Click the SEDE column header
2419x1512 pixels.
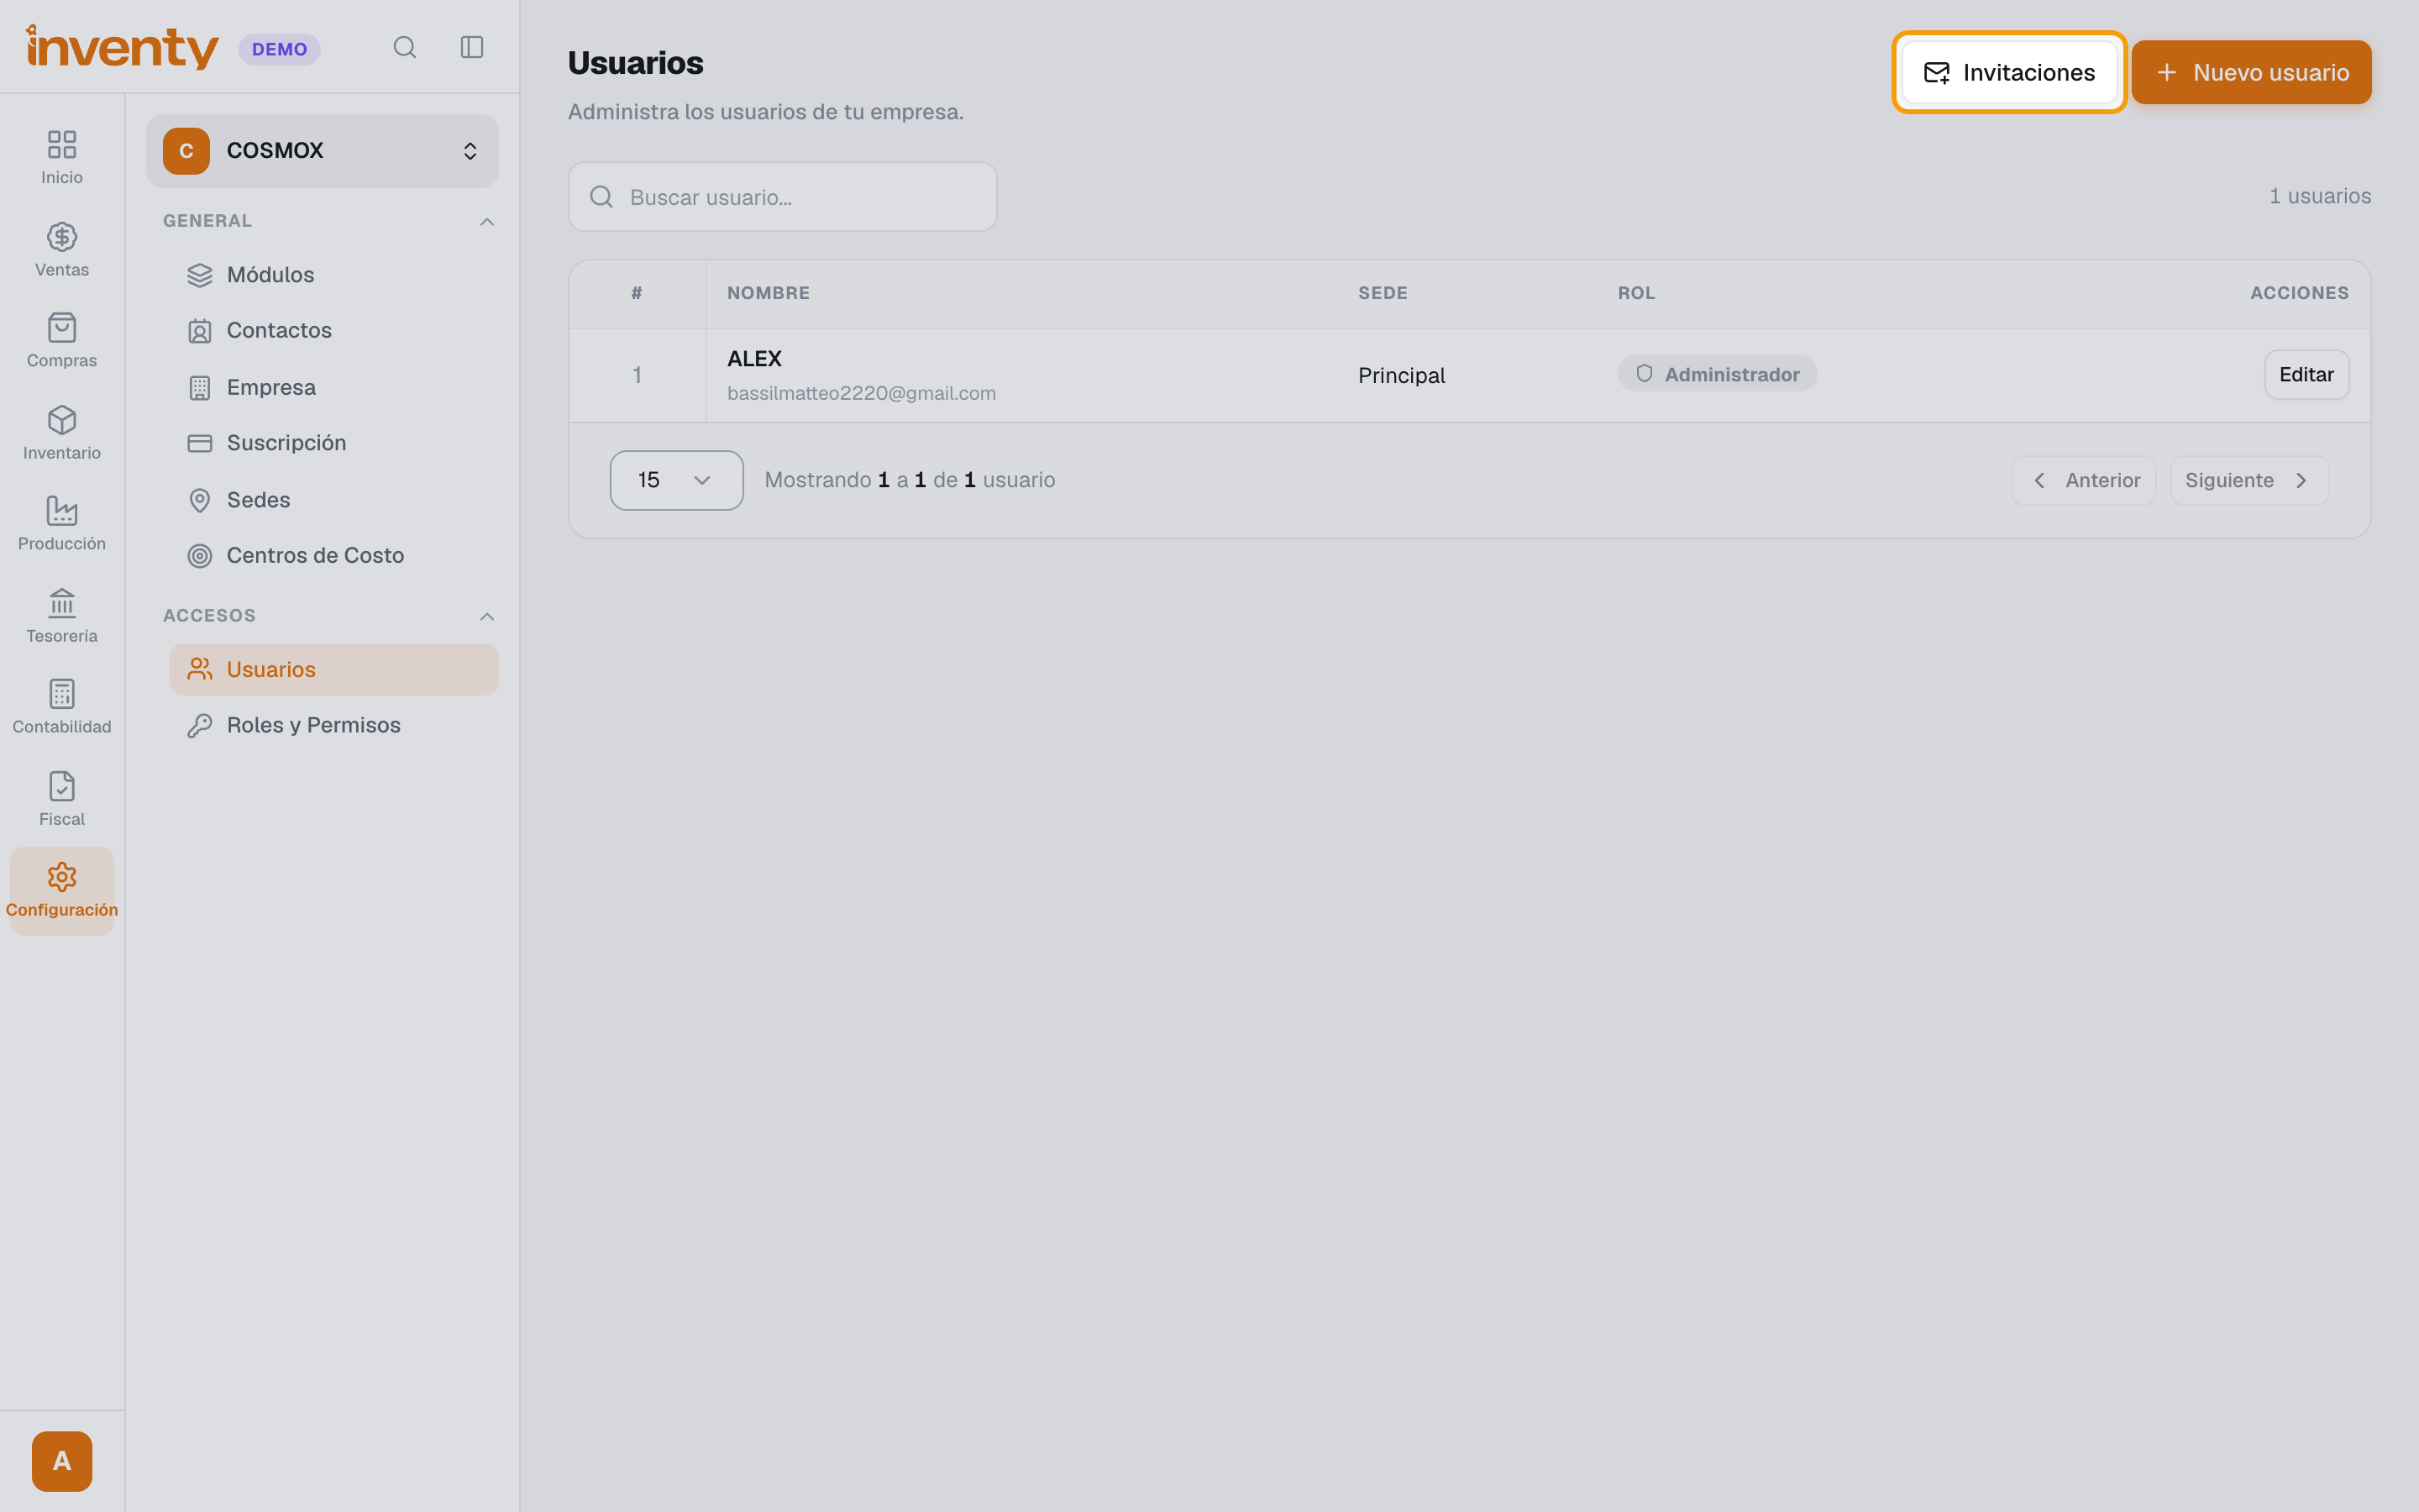coord(1383,293)
